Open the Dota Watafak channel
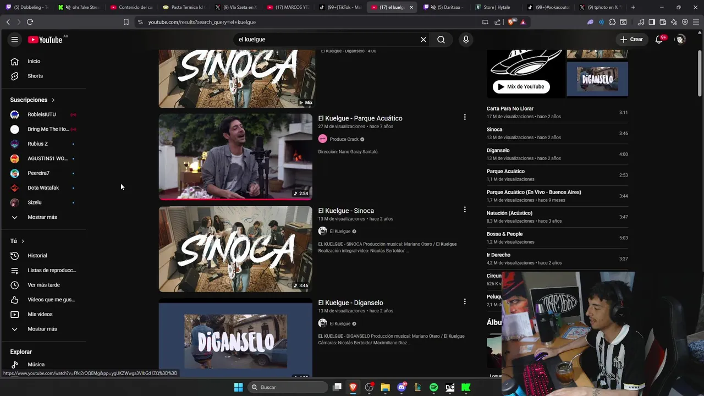Image resolution: width=704 pixels, height=396 pixels. pos(43,188)
